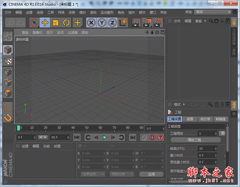
Task: Toggle Y axis lock button
Action: 102,23
